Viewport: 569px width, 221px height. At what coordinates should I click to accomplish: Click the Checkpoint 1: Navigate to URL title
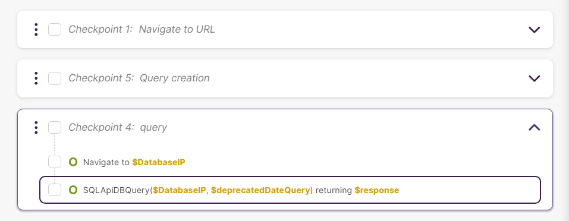(142, 29)
